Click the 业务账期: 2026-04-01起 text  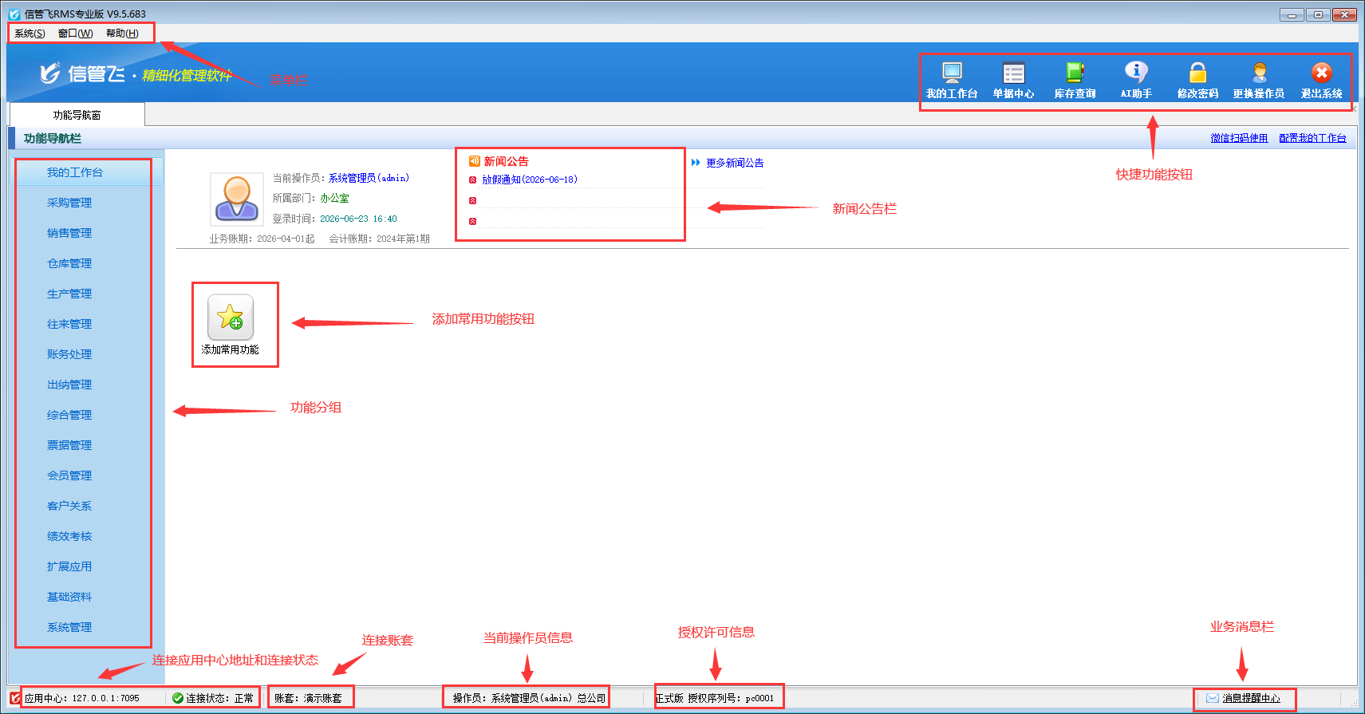[x=262, y=239]
